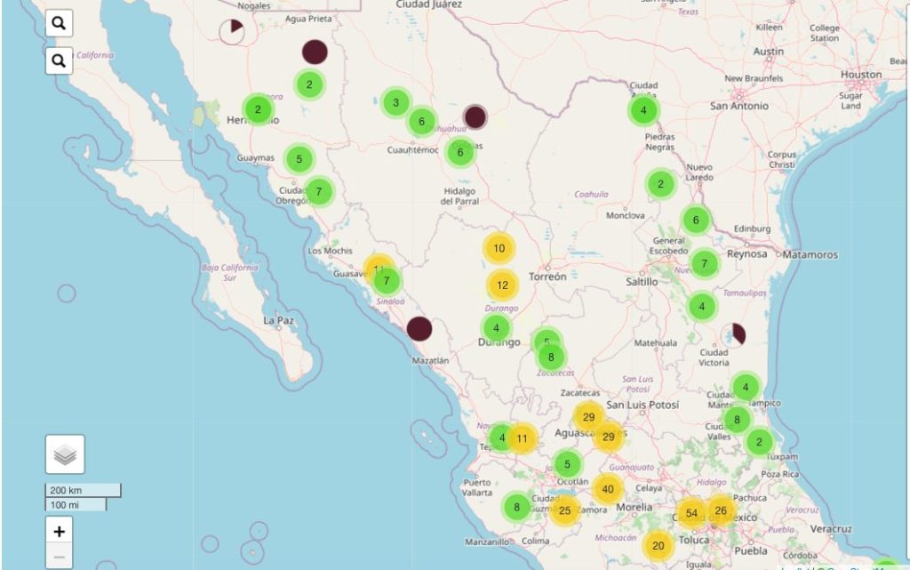Click the upper search magnifier button
This screenshot has height=570, width=910.
[x=59, y=23]
